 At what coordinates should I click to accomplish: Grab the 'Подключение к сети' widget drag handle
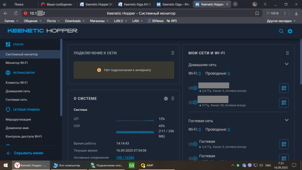(x=173, y=53)
